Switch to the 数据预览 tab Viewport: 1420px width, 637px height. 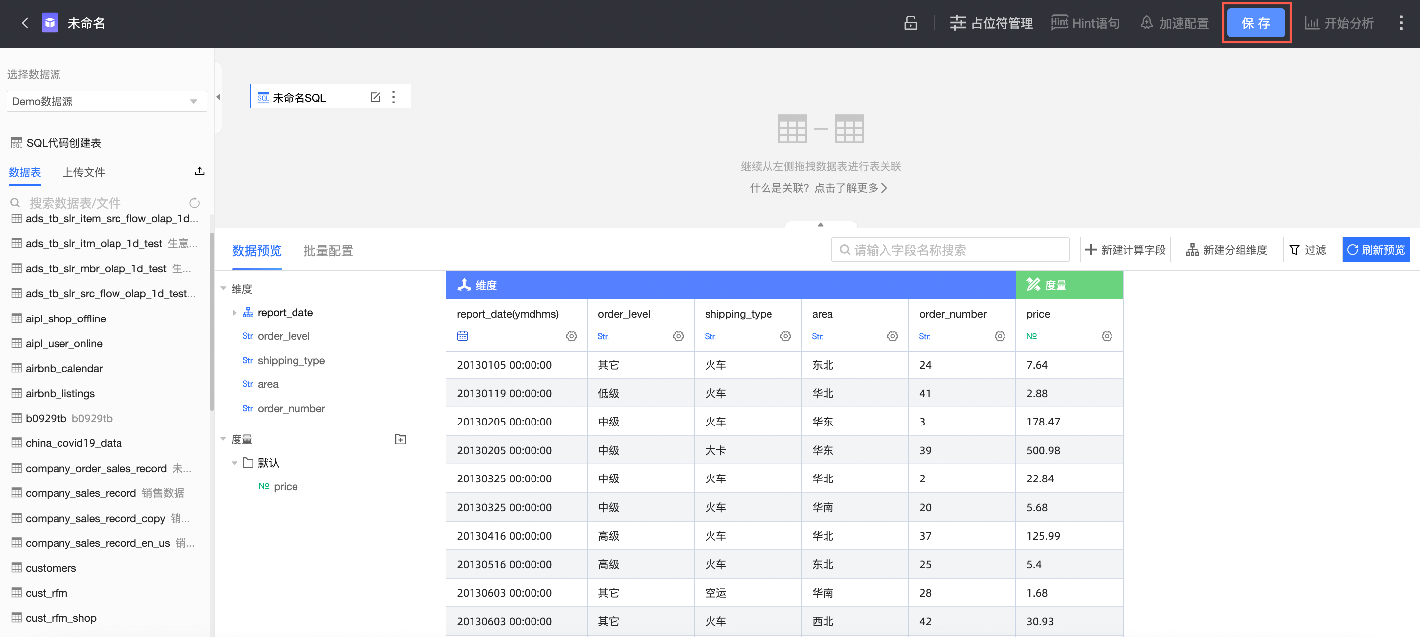pos(257,251)
